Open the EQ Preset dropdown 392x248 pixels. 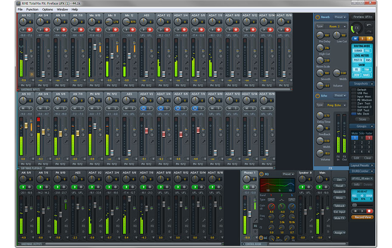coord(288,174)
